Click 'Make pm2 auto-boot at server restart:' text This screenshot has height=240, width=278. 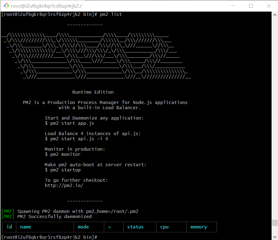pos(95,165)
